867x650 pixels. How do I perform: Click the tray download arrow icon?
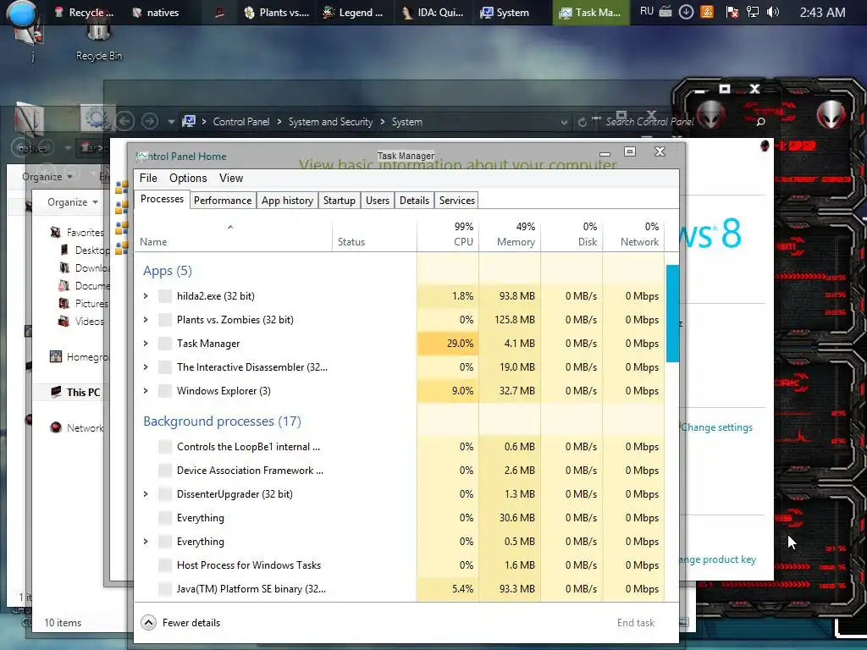(x=686, y=12)
